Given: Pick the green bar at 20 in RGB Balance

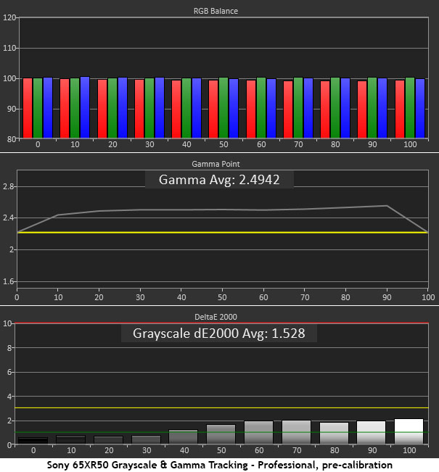Looking at the screenshot, I should tap(112, 108).
